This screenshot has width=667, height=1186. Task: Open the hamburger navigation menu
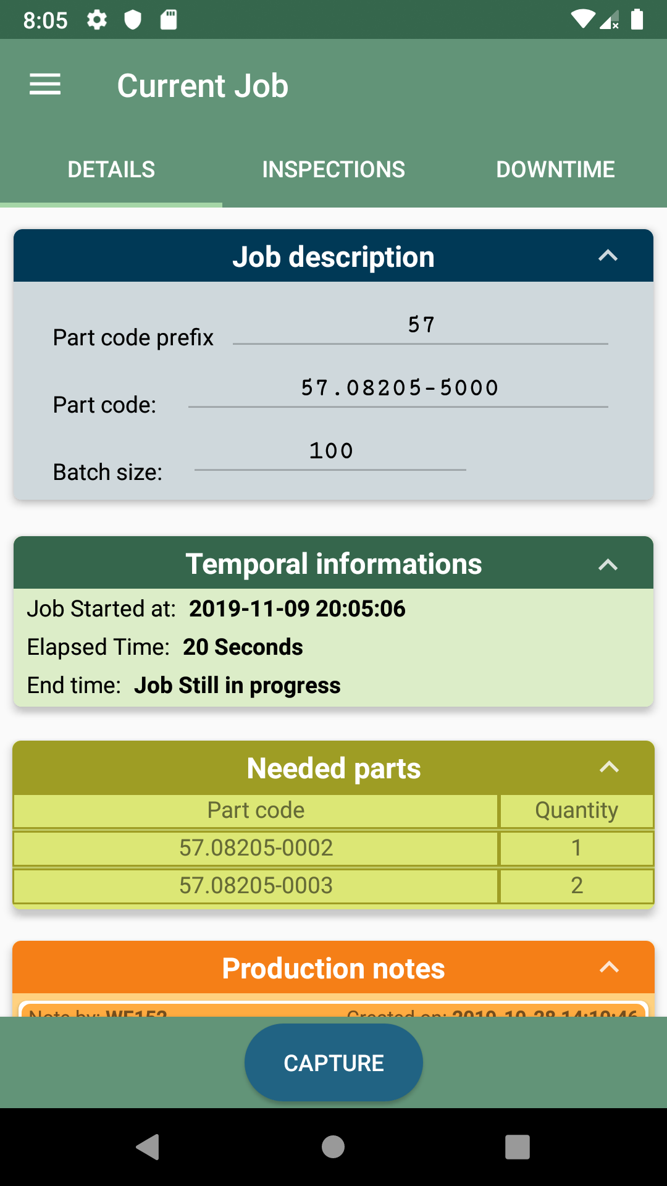click(x=45, y=85)
